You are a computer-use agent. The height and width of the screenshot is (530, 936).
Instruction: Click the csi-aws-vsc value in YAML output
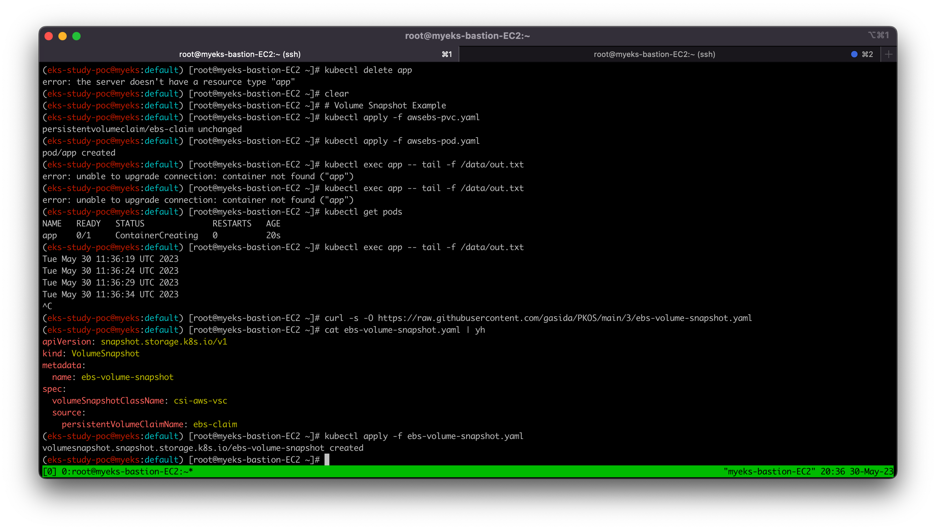pyautogui.click(x=200, y=400)
